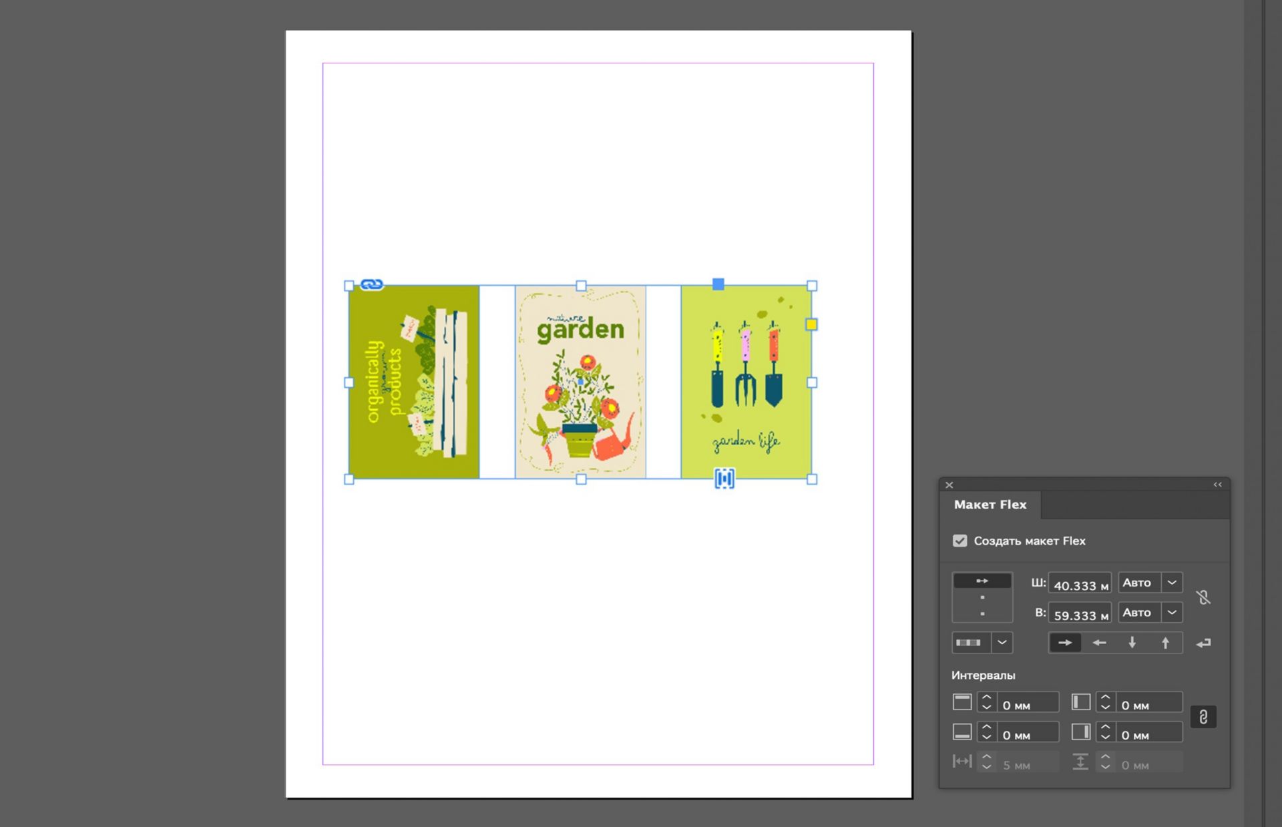Set flex direction to downward arrow
Image resolution: width=1282 pixels, height=827 pixels.
(x=1132, y=643)
